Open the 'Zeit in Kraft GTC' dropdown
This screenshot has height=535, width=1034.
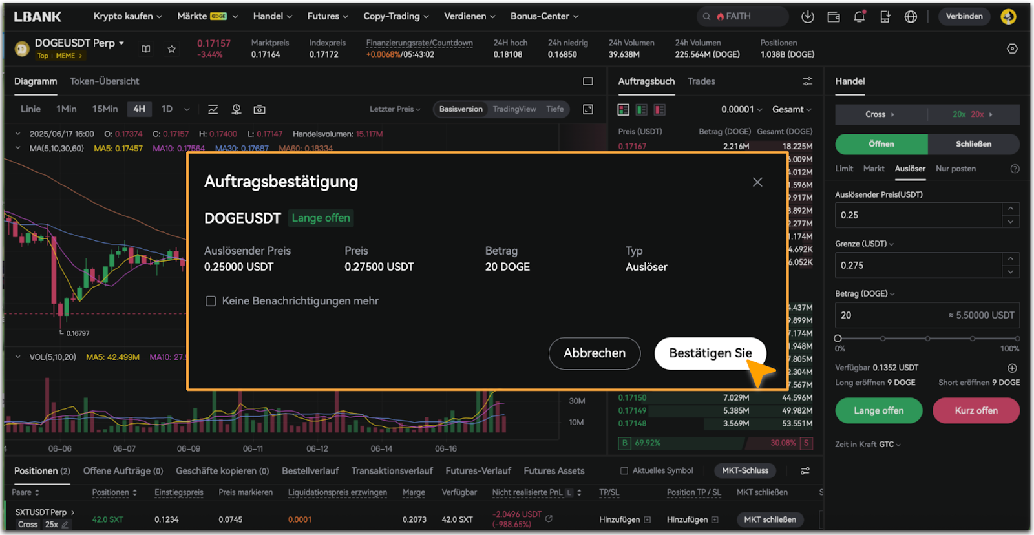867,445
